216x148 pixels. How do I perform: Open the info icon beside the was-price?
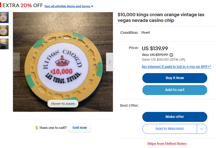[171, 55]
